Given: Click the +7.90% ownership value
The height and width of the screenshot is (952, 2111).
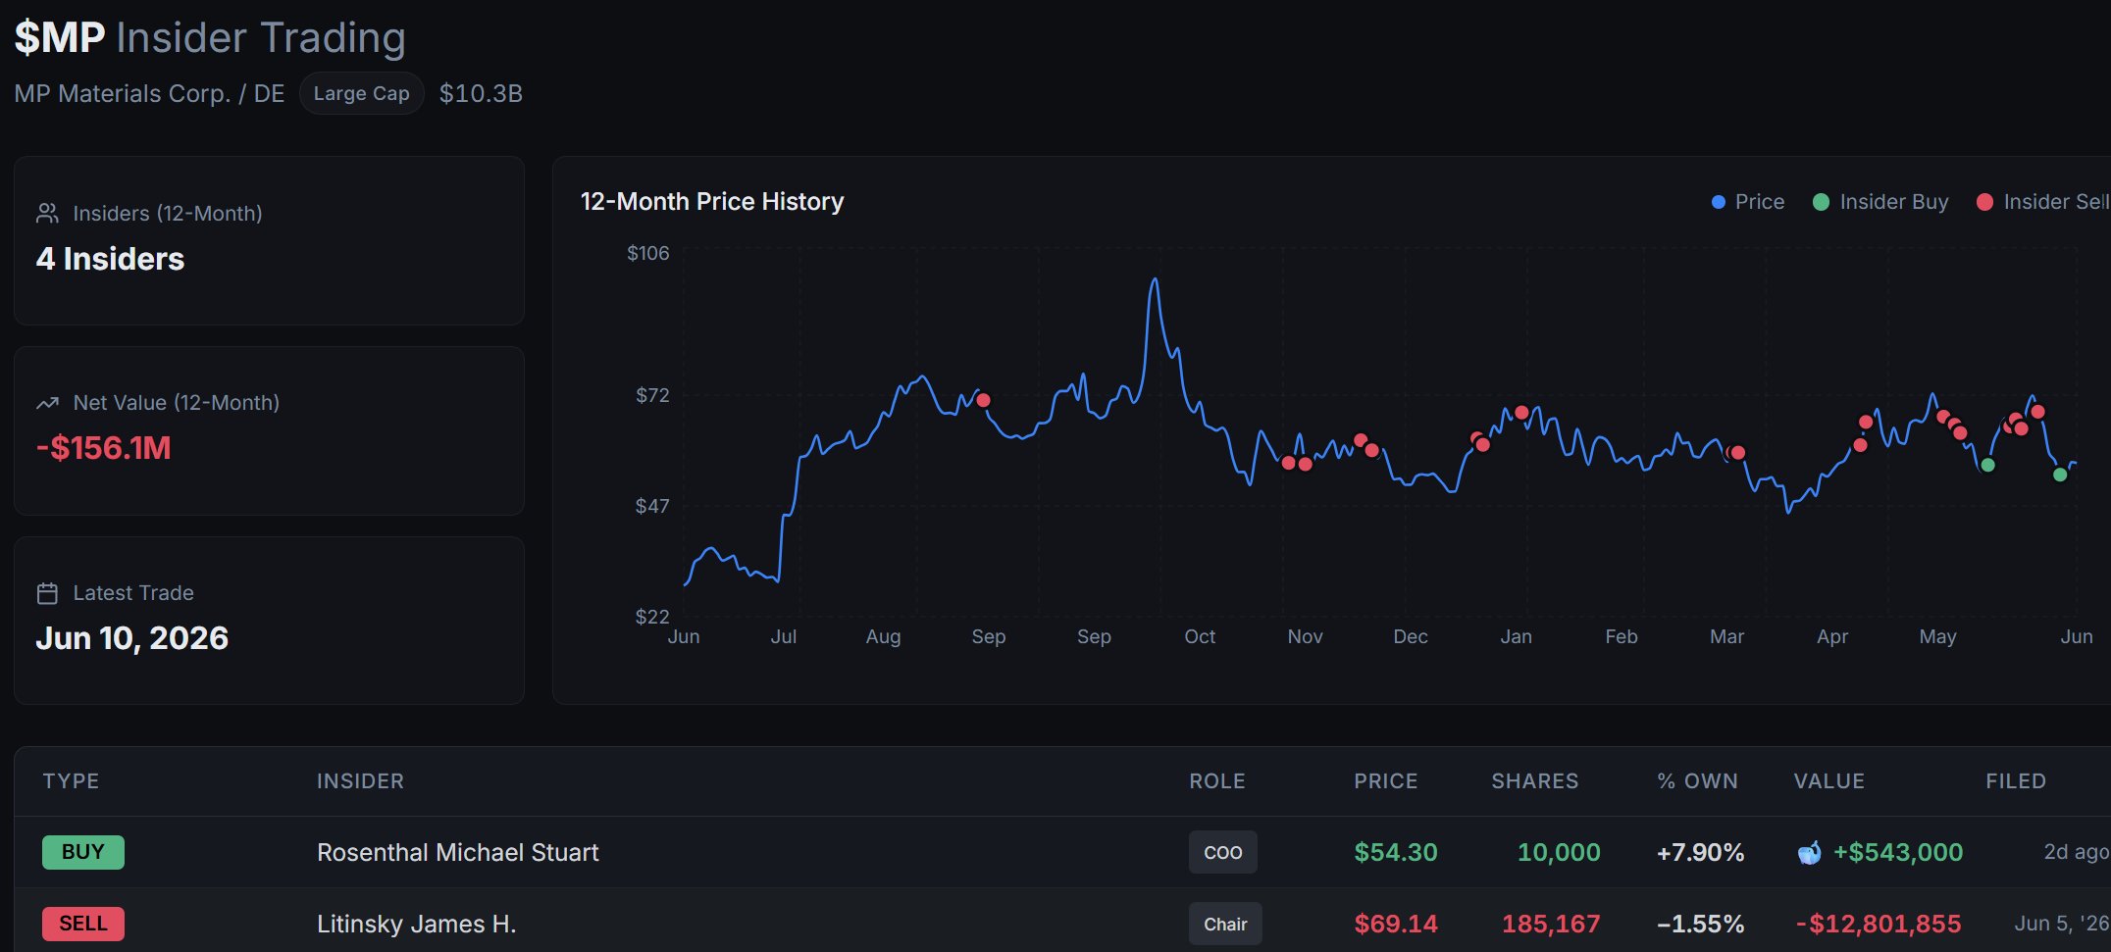Looking at the screenshot, I should tap(1700, 852).
